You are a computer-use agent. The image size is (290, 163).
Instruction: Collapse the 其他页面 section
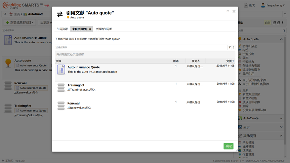281,136
